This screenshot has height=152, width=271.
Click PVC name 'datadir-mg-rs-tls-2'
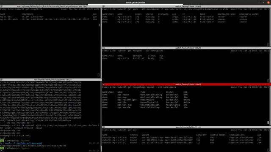point(114,143)
